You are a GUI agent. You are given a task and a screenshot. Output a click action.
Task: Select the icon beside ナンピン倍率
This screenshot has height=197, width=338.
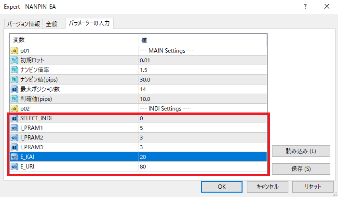coord(14,70)
